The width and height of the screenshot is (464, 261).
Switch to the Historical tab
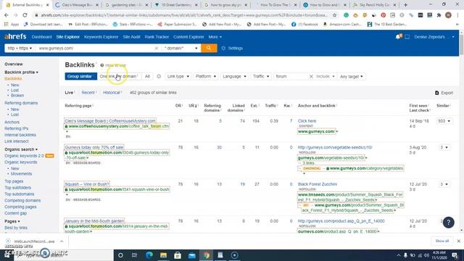click(112, 93)
